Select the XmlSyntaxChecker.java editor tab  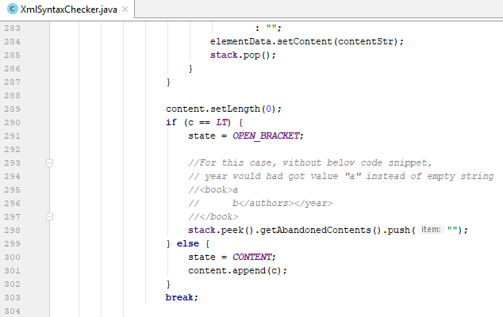click(x=67, y=10)
